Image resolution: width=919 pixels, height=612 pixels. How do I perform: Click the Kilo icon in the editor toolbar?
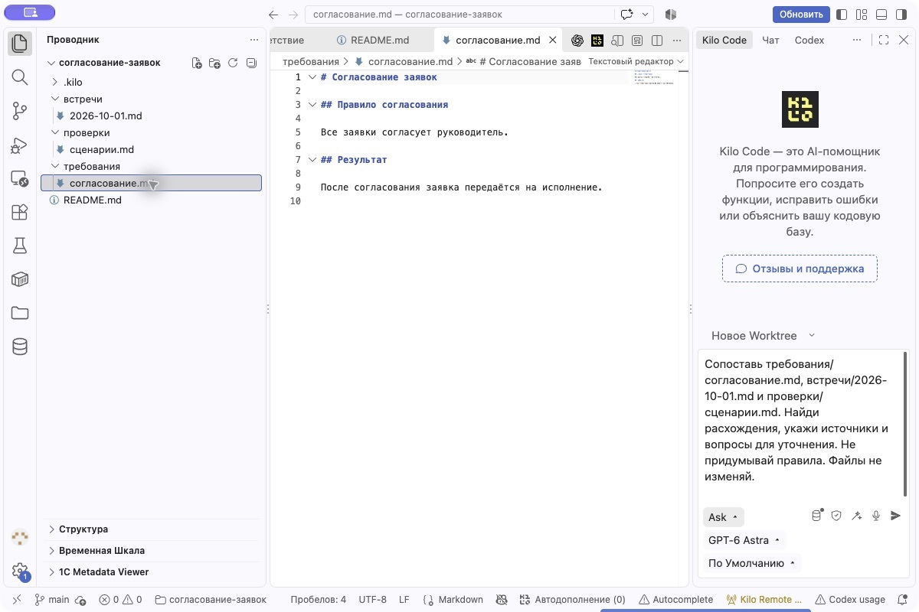tap(597, 41)
